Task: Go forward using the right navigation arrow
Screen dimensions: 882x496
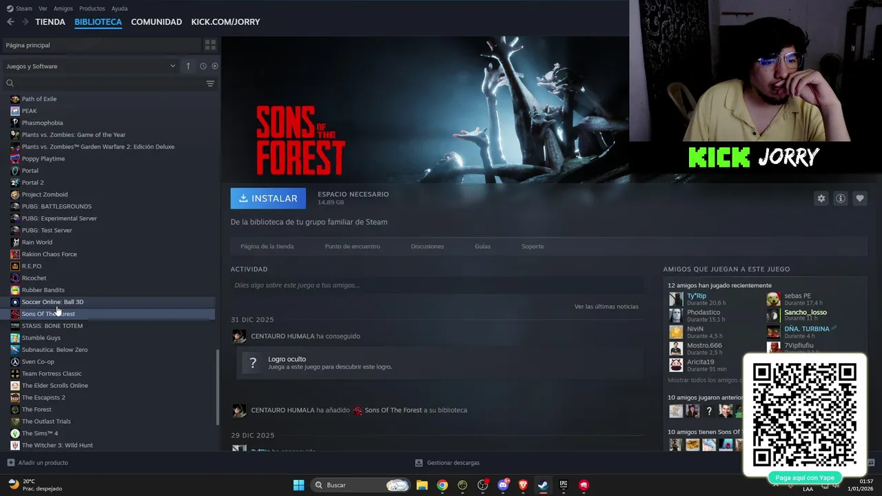Action: click(25, 22)
